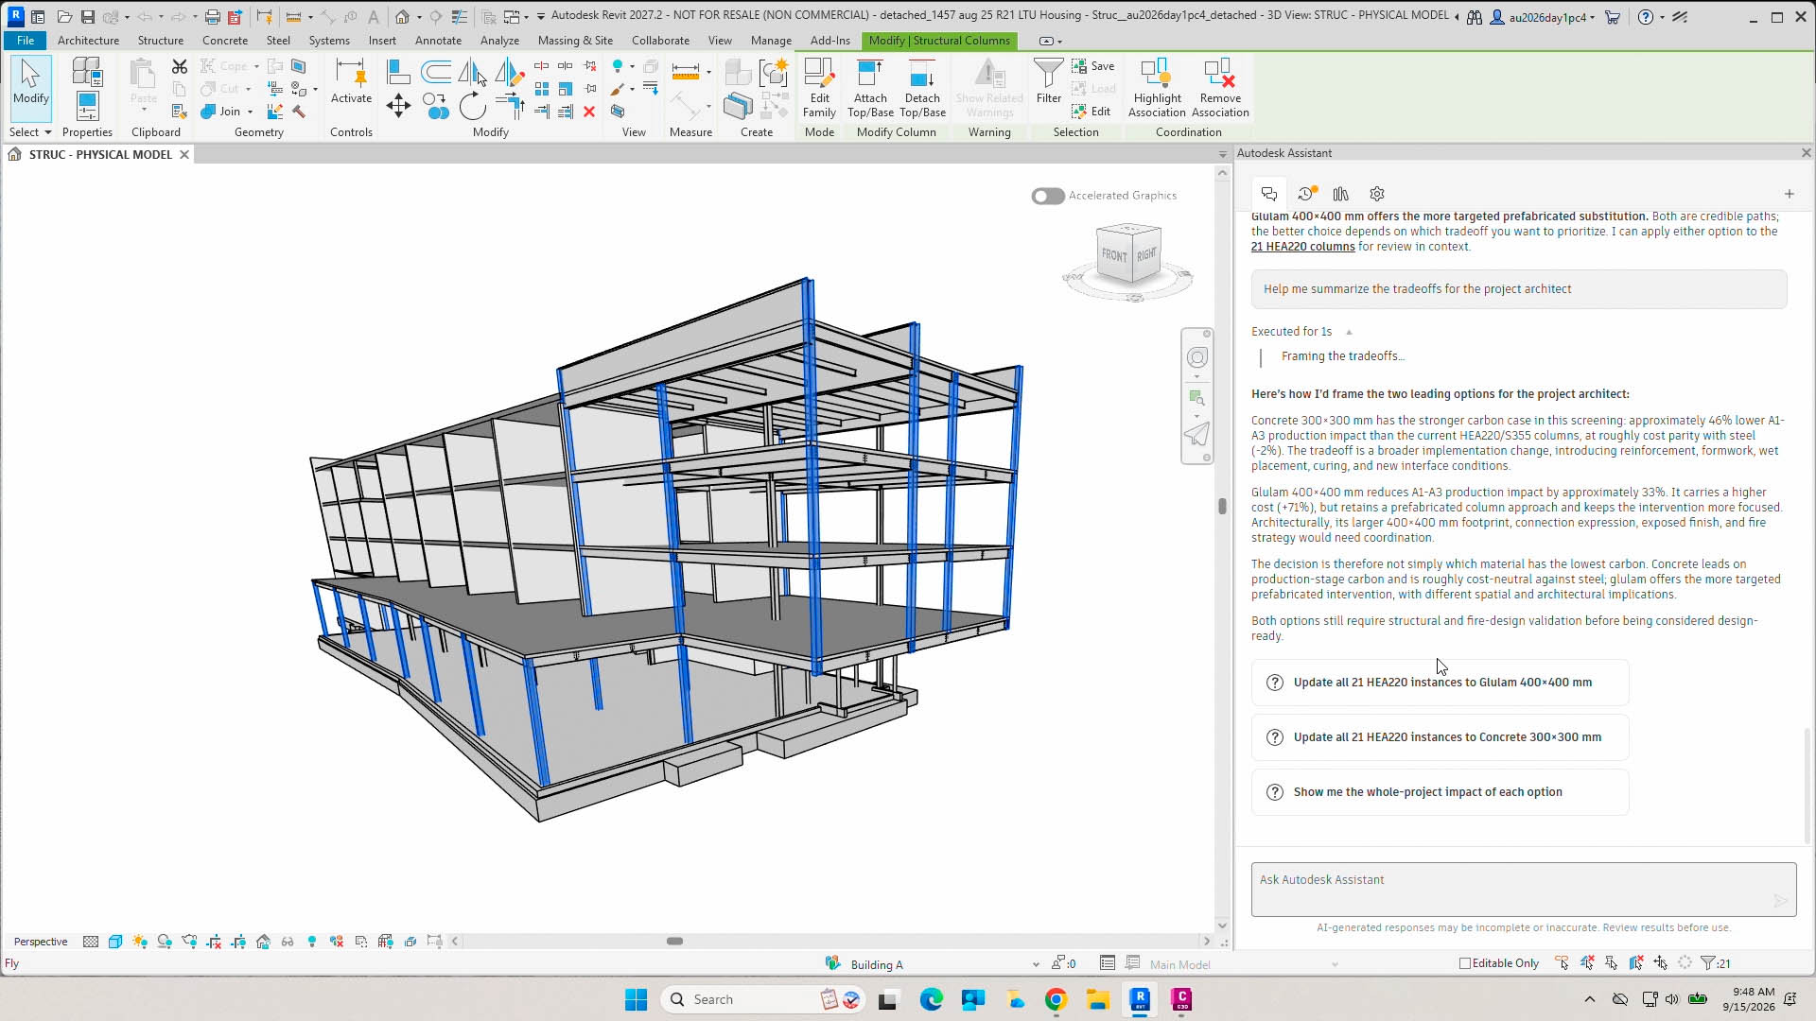The image size is (1816, 1021).
Task: Click Update all HEA220 to Glulam 400×400
Action: (x=1440, y=683)
